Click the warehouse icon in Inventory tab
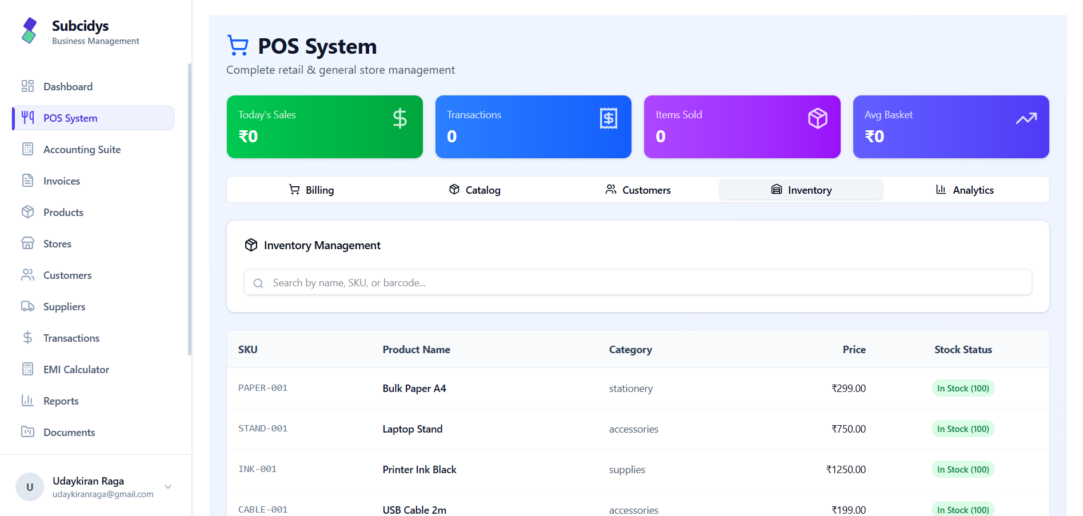The height and width of the screenshot is (516, 1083). tap(776, 190)
